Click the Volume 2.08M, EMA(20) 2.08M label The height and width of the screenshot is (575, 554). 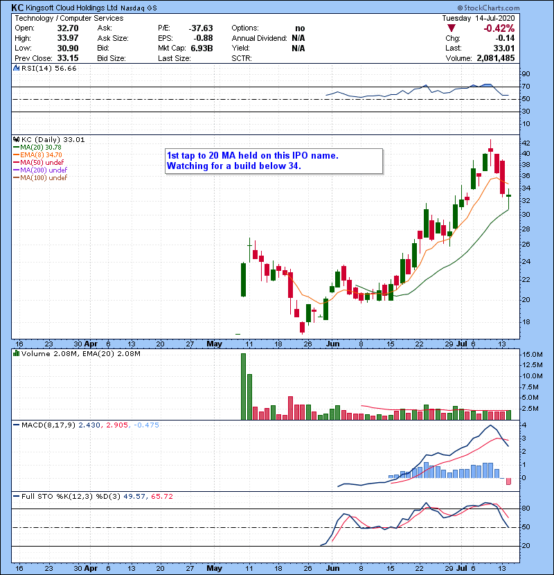80,354
